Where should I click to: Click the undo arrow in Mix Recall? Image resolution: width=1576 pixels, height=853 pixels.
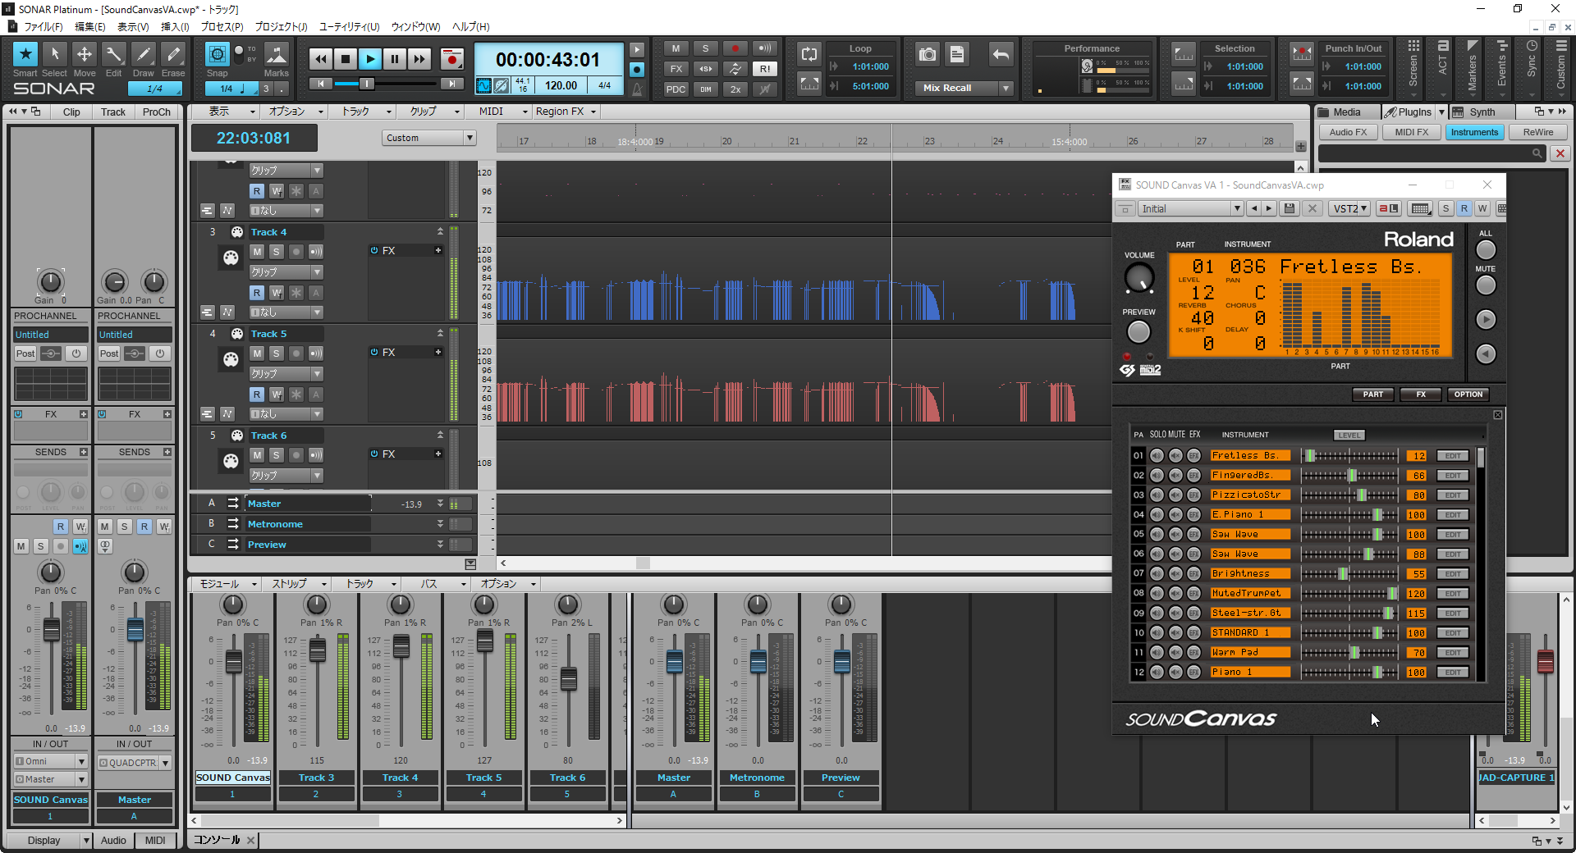point(1001,55)
